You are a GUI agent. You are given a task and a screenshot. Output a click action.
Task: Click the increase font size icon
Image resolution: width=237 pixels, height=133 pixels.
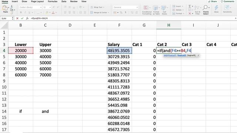point(54,7)
